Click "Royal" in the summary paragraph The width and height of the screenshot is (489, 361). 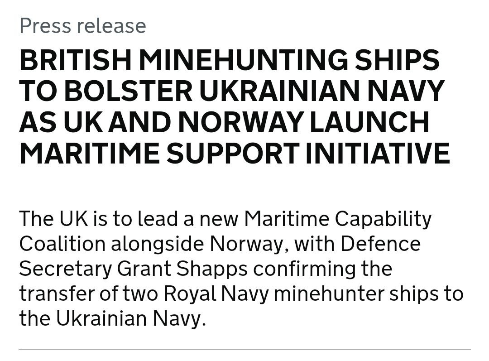coord(189,293)
